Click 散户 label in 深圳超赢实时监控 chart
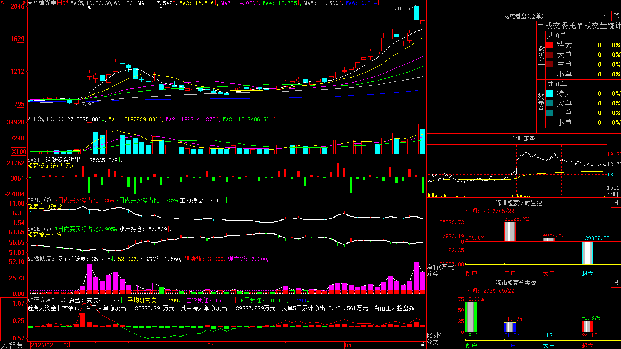Screen dimensions: 621x349 point(471,273)
